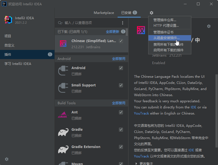218x165 pixels.
Task: Select the Gradle plugin name
Action: [x=77, y=129]
